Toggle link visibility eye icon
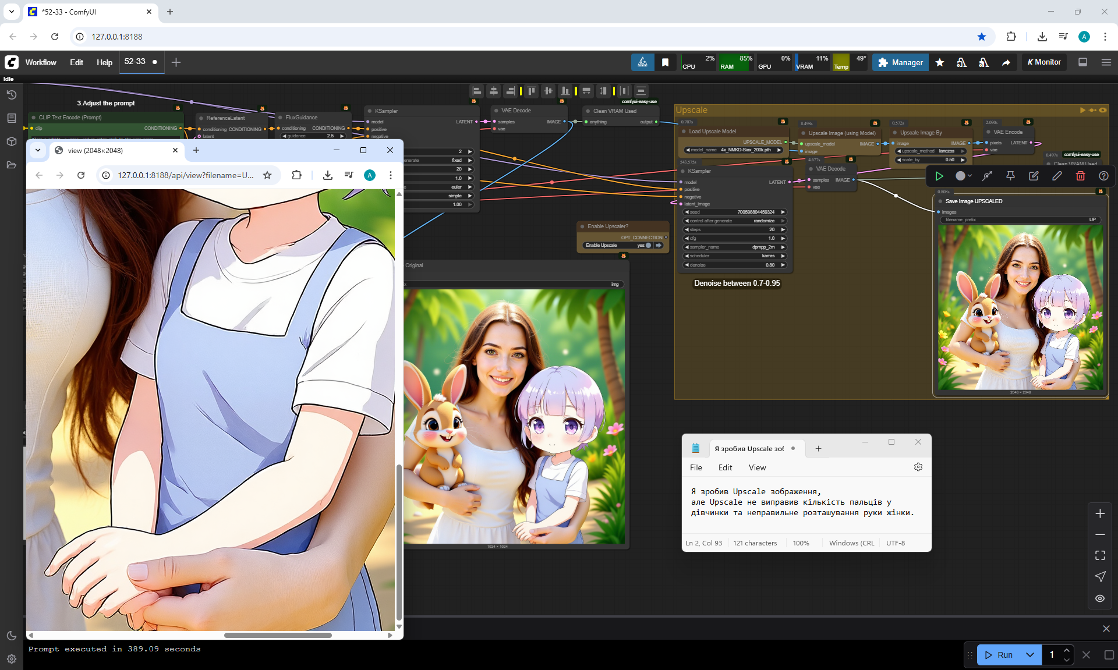This screenshot has width=1118, height=670. (x=1100, y=598)
